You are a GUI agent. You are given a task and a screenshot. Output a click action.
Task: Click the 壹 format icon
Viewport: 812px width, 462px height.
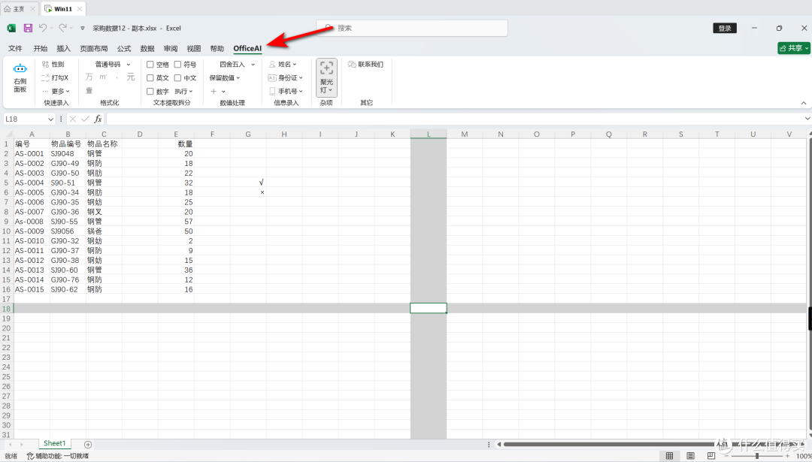pyautogui.click(x=89, y=91)
